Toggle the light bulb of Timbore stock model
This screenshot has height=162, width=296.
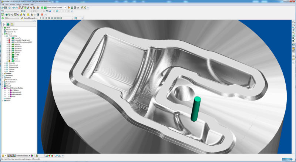(9, 90)
